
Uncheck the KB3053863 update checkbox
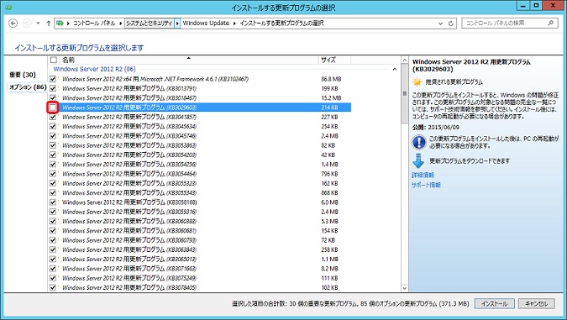pos(53,145)
